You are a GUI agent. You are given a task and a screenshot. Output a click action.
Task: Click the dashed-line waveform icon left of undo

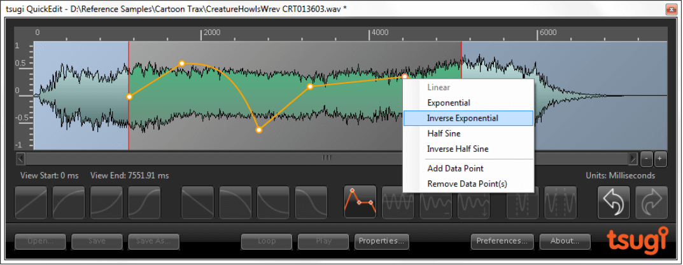coord(560,202)
